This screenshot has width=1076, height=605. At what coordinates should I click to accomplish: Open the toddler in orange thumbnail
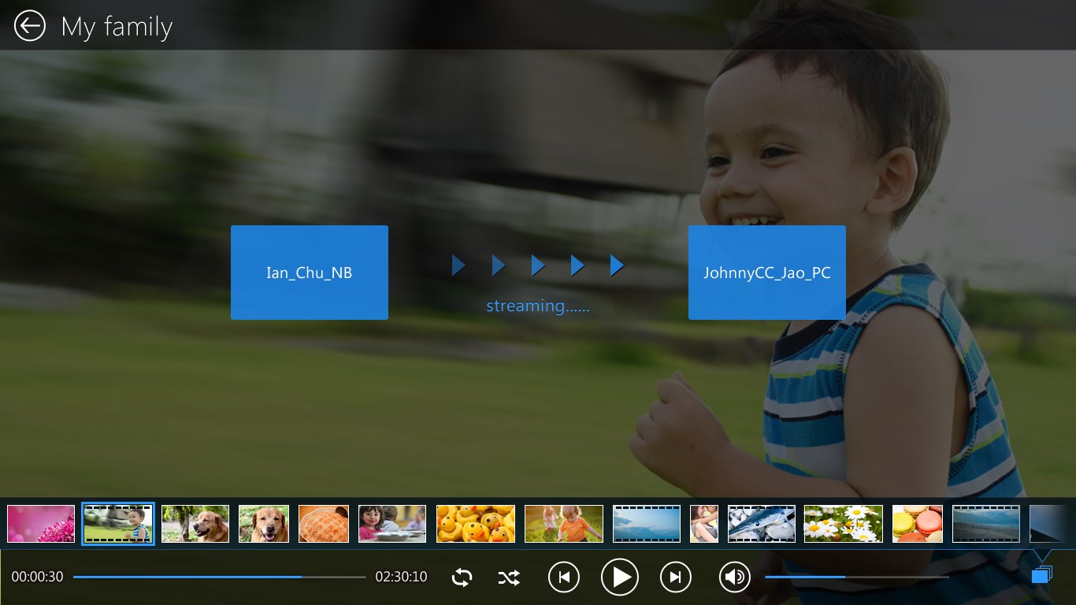point(564,524)
